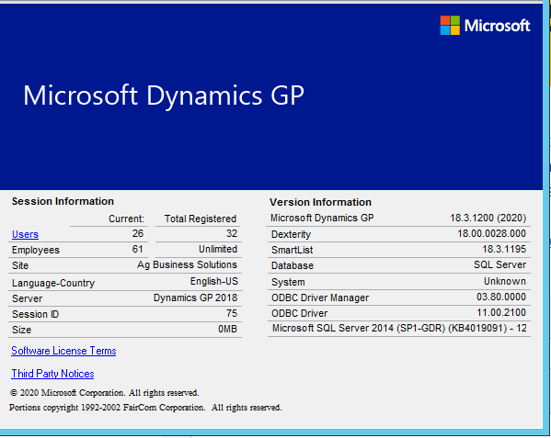
Task: Click the '© 2020 Microsoft Corporation' copyright line
Action: (x=104, y=393)
